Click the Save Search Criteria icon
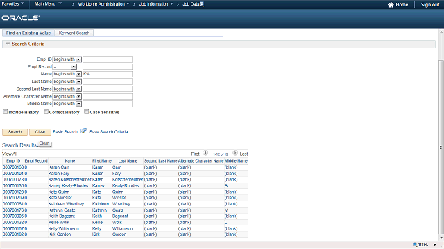The height and width of the screenshot is (249, 444). pyautogui.click(x=83, y=131)
